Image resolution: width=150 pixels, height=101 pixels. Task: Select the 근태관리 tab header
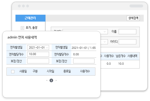pos(30,18)
